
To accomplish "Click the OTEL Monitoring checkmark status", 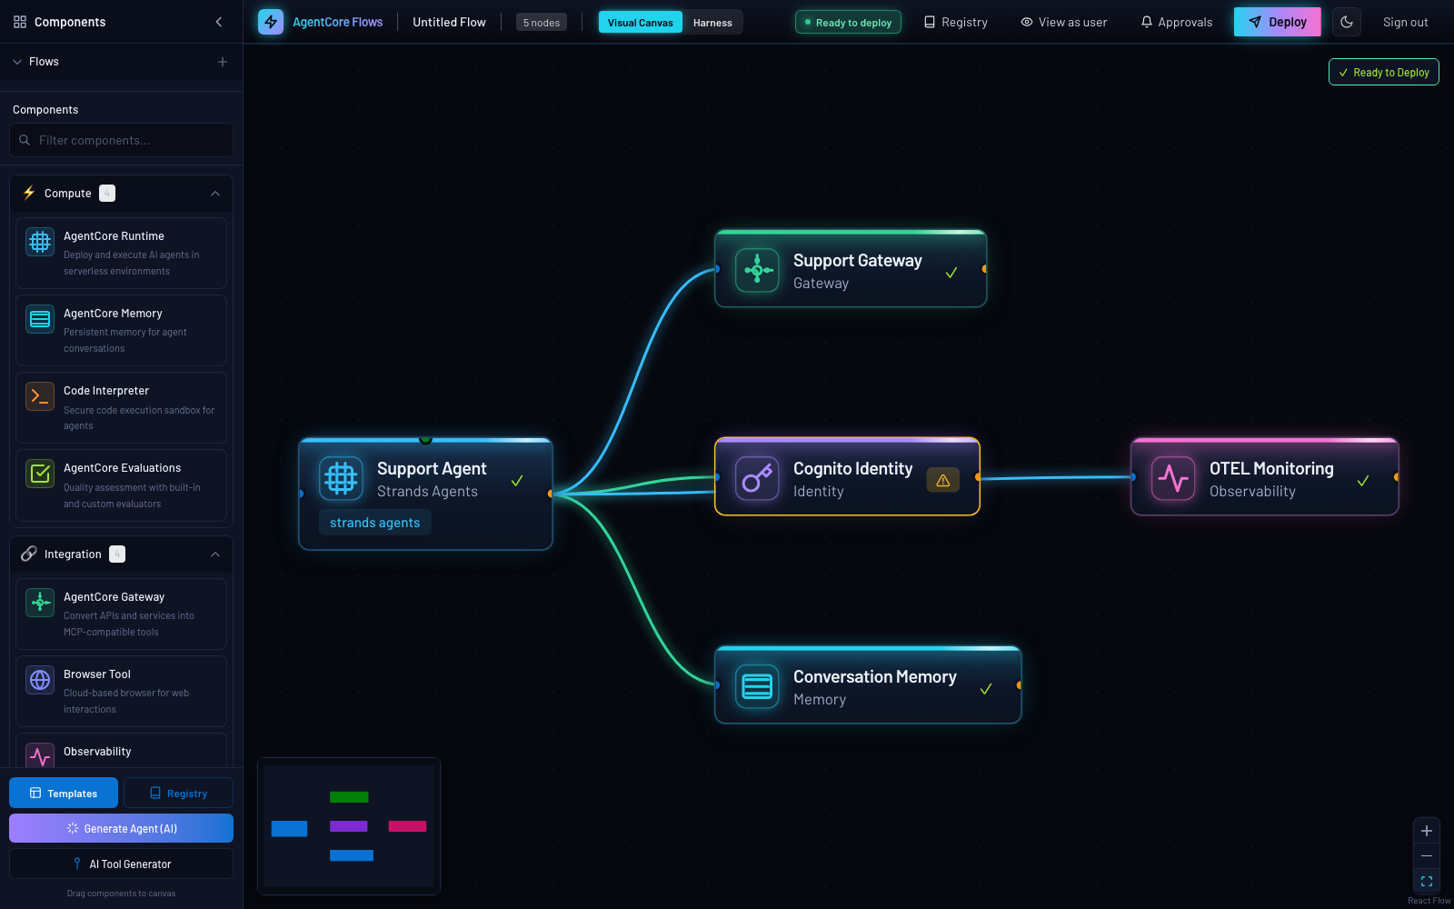I will 1363,481.
